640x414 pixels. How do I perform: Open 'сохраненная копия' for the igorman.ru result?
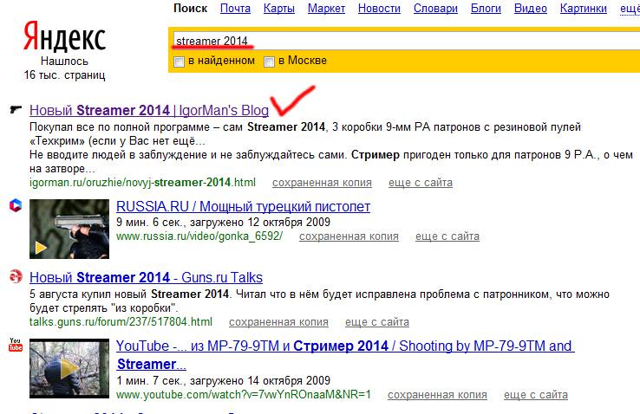click(322, 183)
